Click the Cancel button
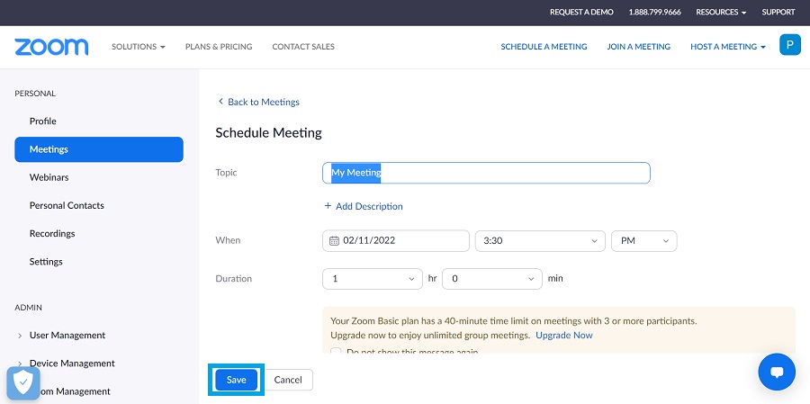The image size is (810, 404). tap(288, 380)
